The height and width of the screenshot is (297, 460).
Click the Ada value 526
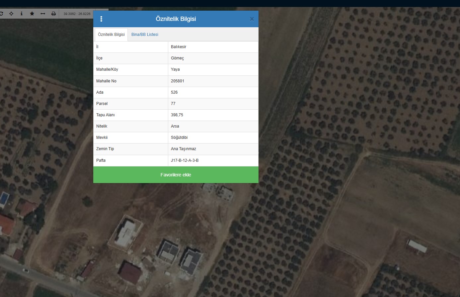click(x=174, y=92)
